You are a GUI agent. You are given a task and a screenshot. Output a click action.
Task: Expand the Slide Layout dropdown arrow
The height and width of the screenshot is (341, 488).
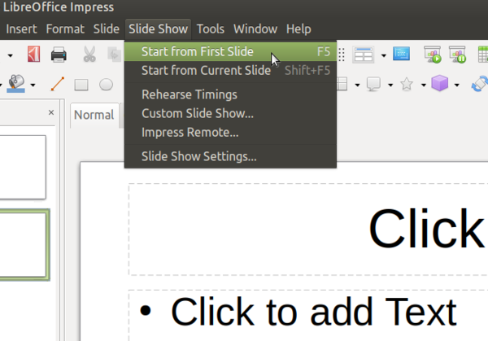point(384,55)
